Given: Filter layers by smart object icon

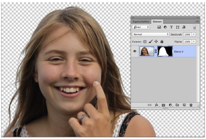Looking at the screenshot, I should coord(184,27).
